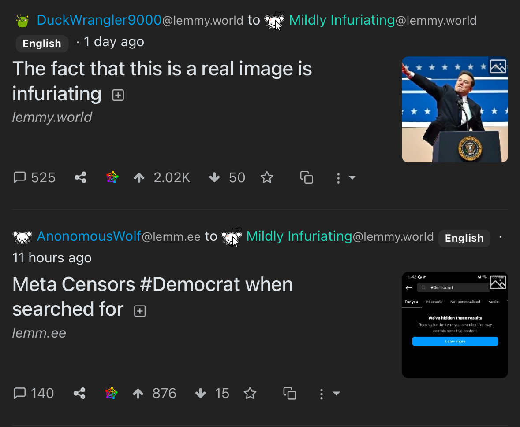The height and width of the screenshot is (427, 520).
Task: Upvote the DuckWrangler9000 post
Action: click(139, 177)
